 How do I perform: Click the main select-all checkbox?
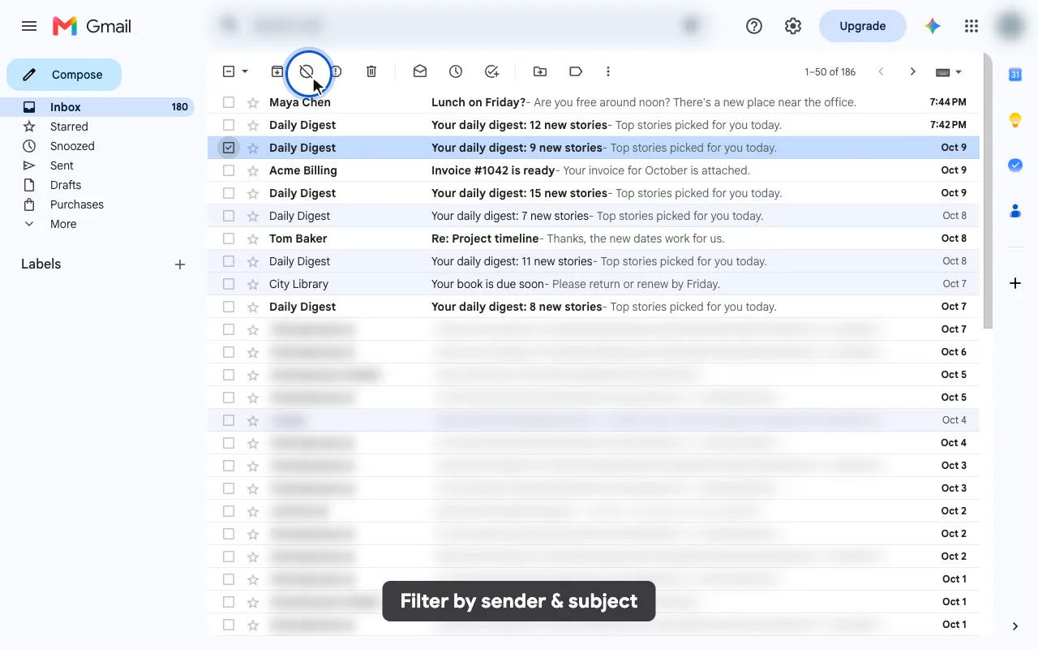coord(229,71)
